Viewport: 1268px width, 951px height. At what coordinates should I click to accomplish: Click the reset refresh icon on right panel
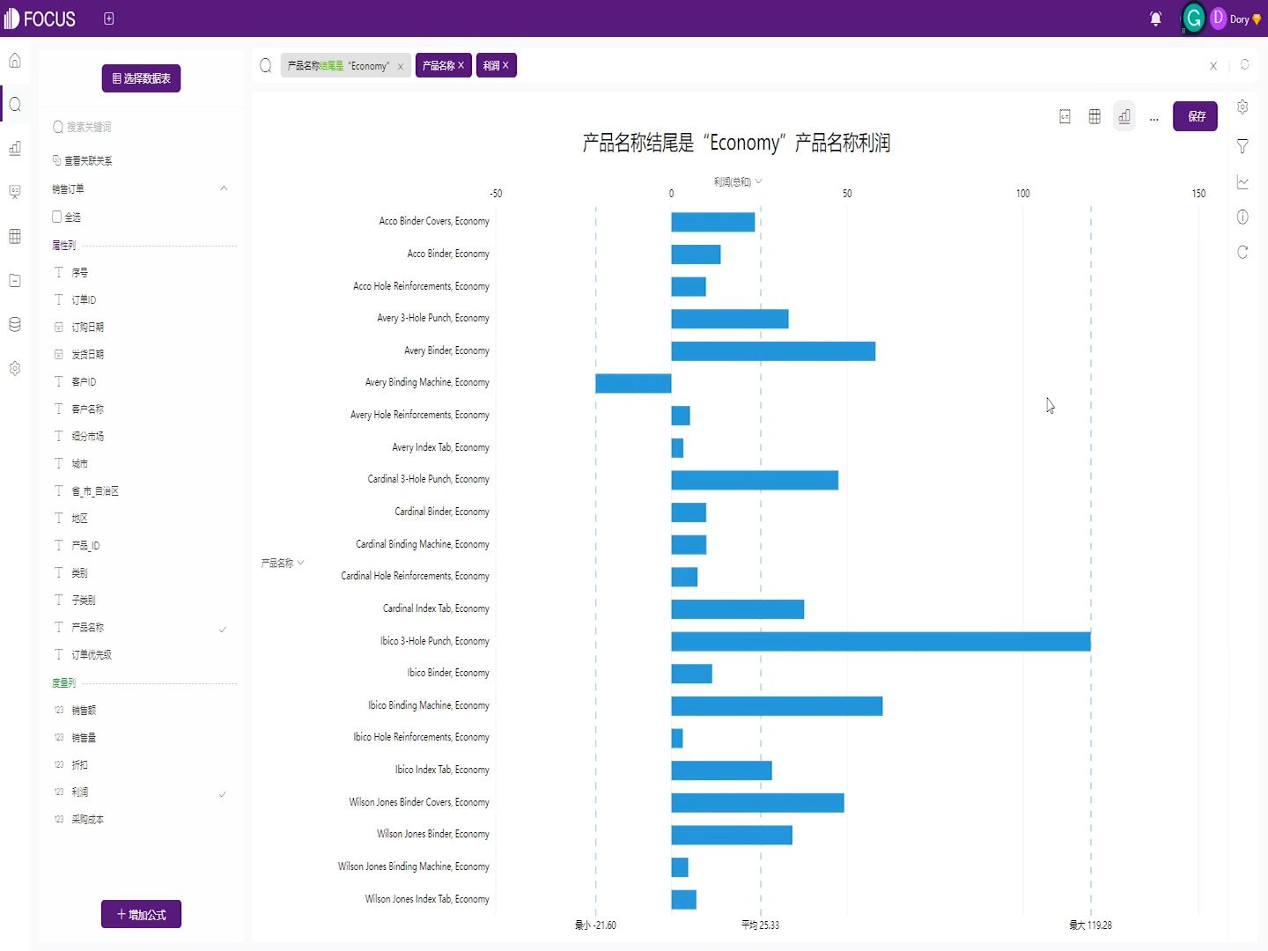tap(1242, 252)
